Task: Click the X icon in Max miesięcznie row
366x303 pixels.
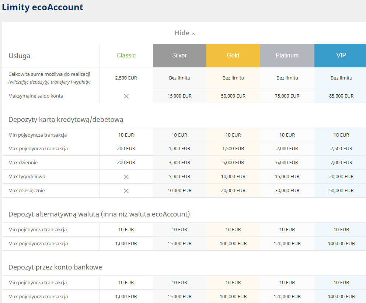Action: pyautogui.click(x=126, y=191)
